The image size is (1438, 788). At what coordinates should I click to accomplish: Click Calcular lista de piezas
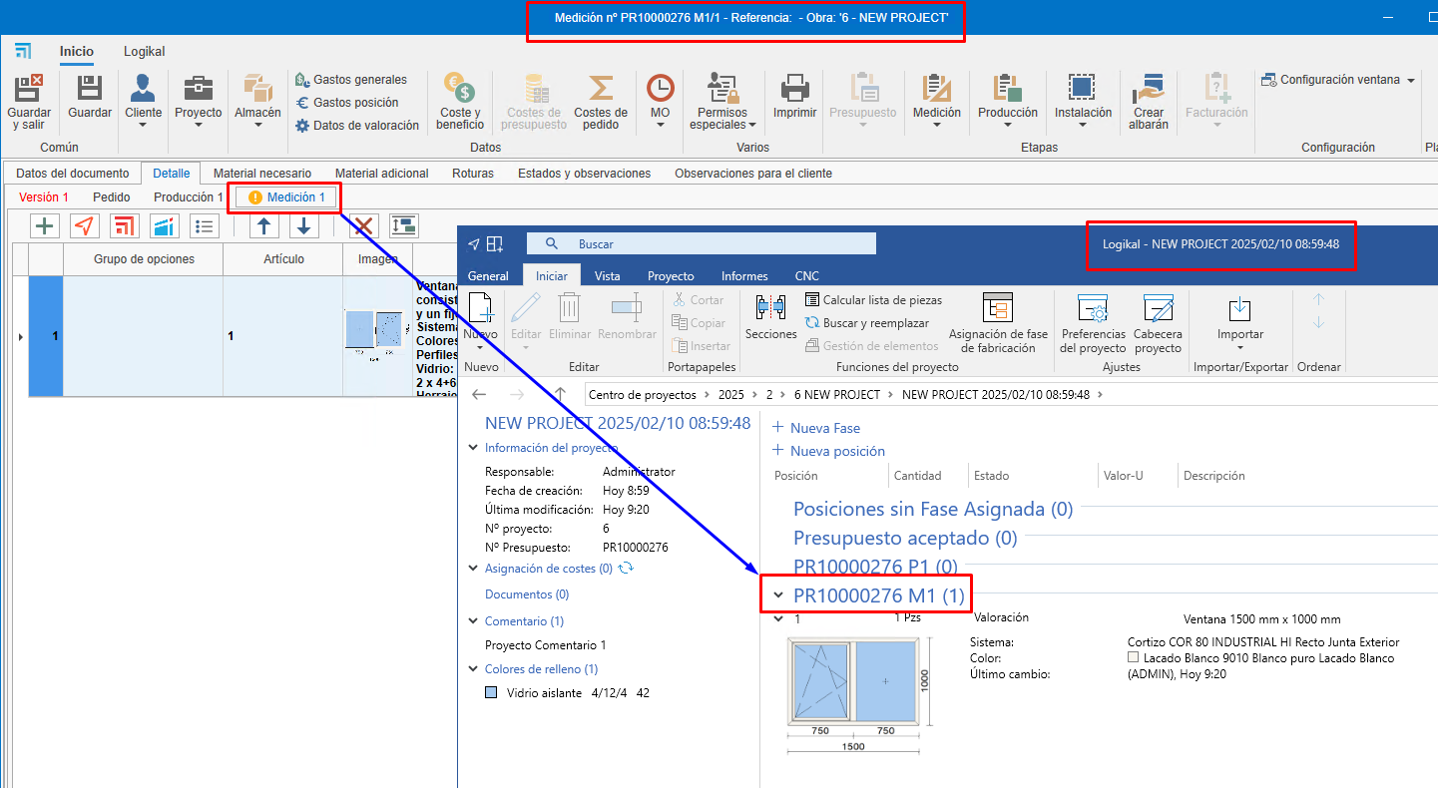(x=874, y=300)
